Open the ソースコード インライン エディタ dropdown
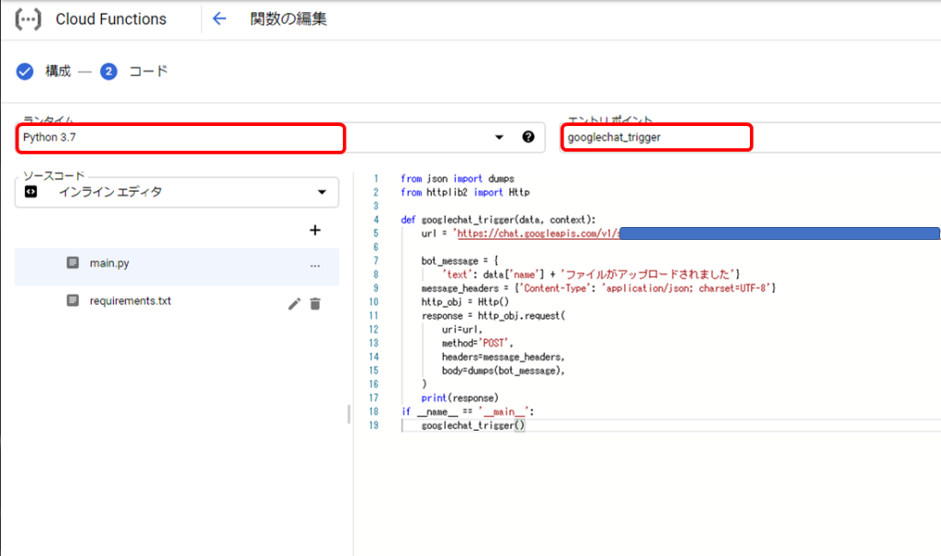941x556 pixels. pyautogui.click(x=176, y=192)
